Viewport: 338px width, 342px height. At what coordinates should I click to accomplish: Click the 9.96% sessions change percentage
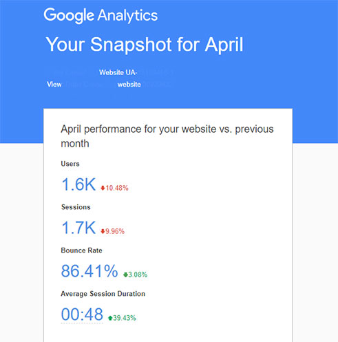(115, 231)
